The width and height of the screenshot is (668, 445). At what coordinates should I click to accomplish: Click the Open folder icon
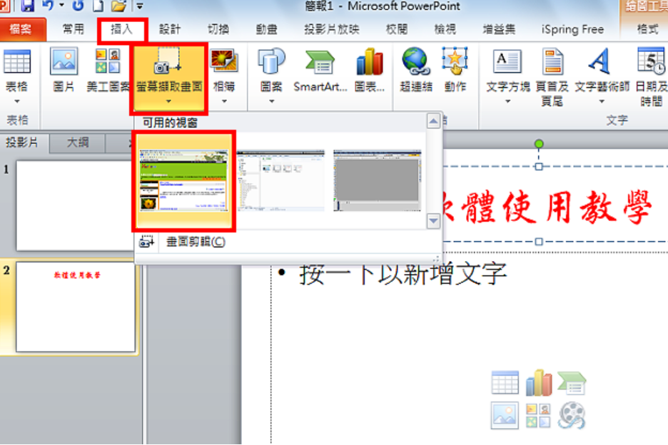pos(119,6)
